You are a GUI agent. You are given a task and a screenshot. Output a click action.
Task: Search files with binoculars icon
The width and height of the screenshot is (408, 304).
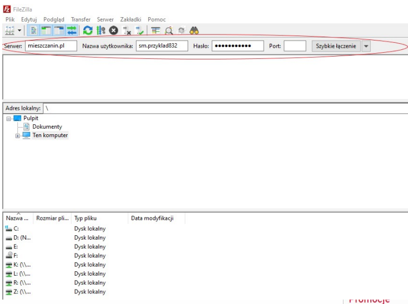pyautogui.click(x=194, y=31)
